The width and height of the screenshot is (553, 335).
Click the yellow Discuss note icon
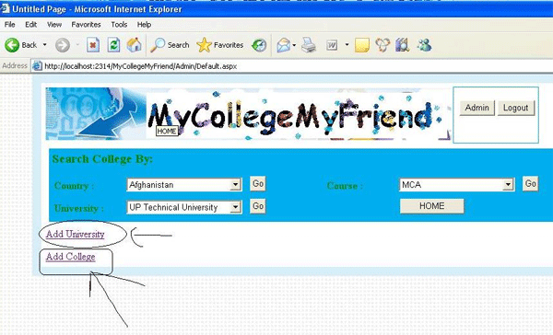click(362, 45)
